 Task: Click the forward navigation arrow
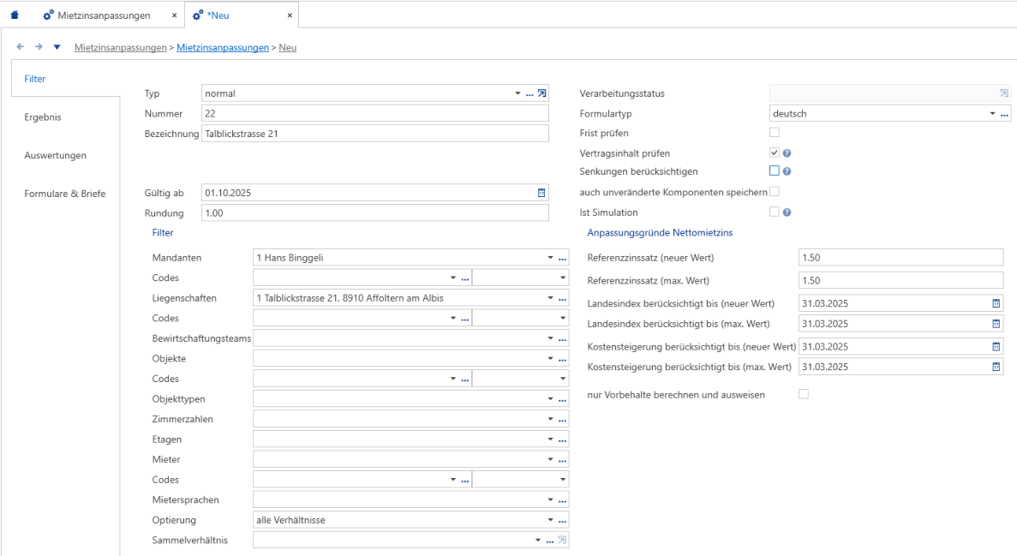(39, 47)
